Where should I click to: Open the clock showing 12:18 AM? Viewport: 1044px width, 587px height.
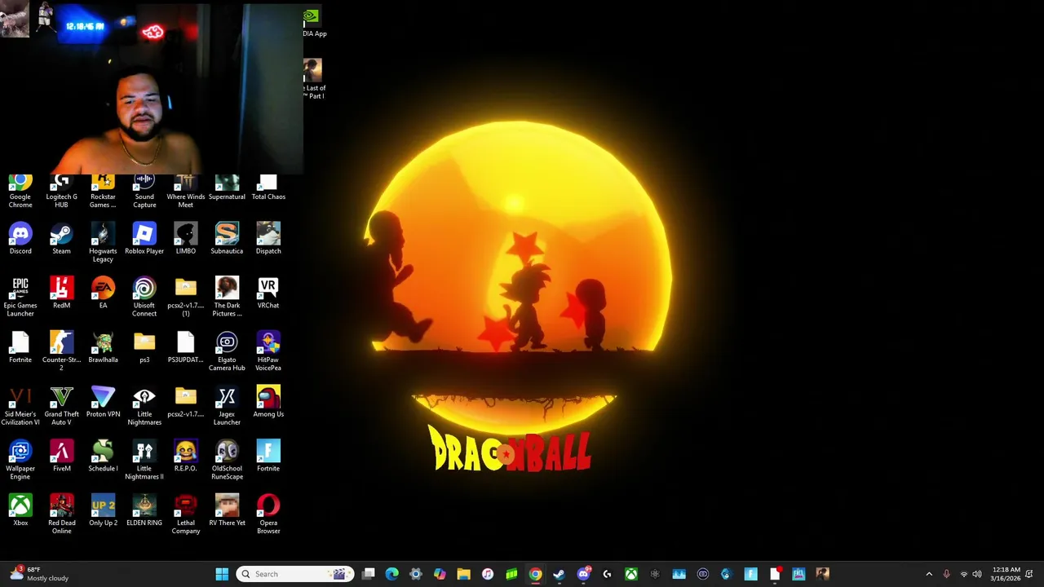click(x=1005, y=574)
